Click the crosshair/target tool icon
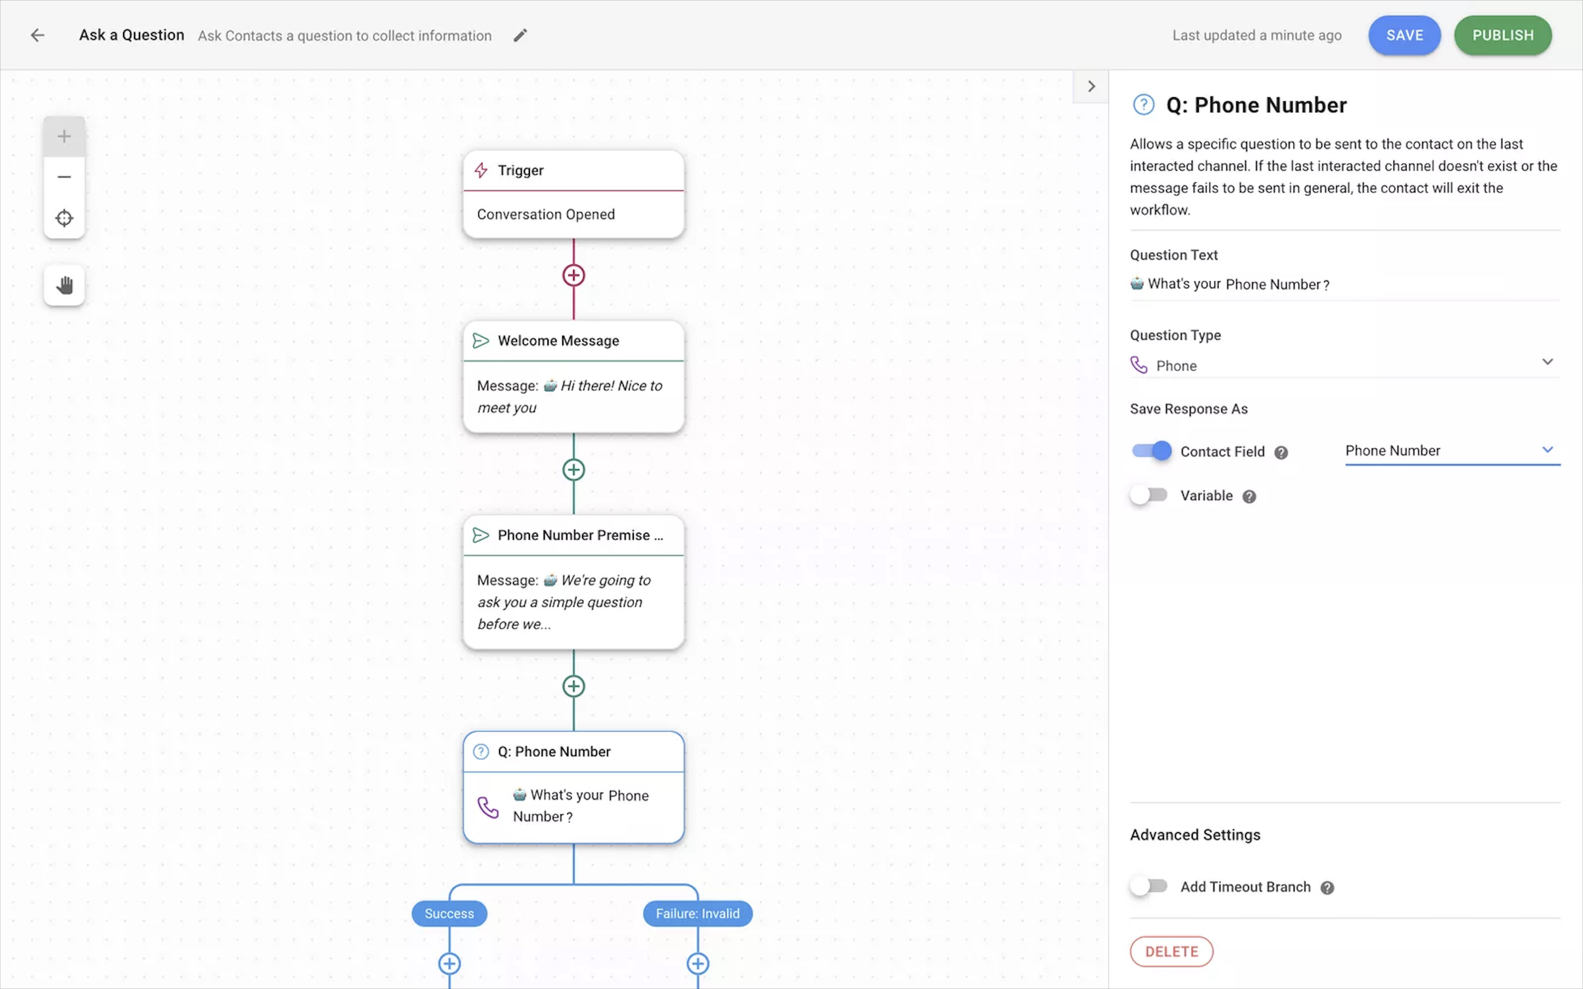 click(x=63, y=218)
